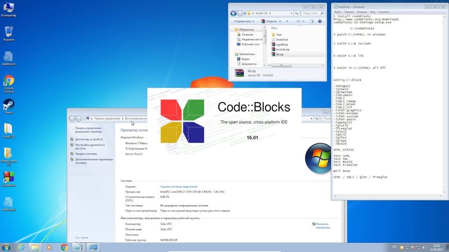
Task: Click the Панель управления breadcrumb in System window
Action: point(107,118)
